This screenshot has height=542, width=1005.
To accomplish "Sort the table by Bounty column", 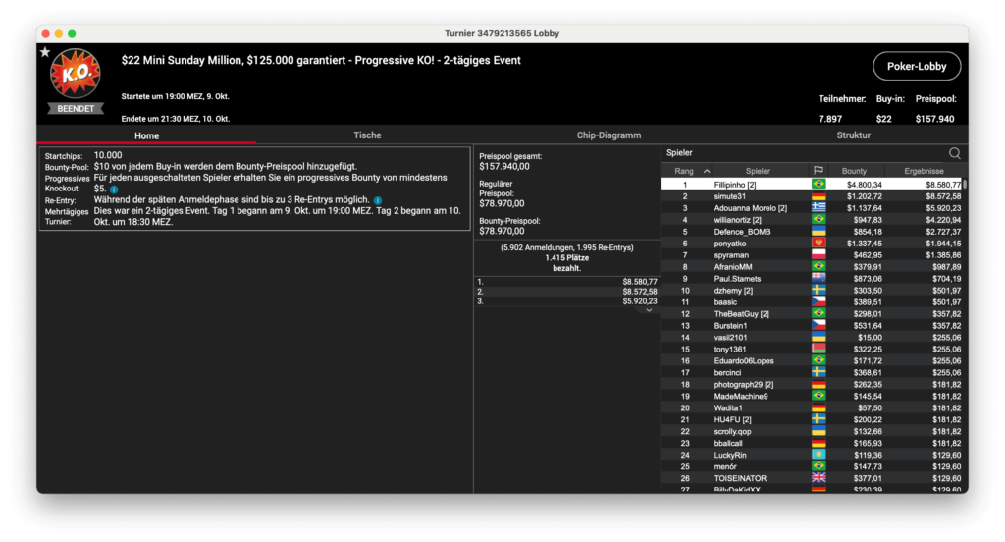I will (x=854, y=171).
